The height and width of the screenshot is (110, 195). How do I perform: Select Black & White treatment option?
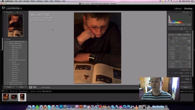pyautogui.click(x=187, y=35)
